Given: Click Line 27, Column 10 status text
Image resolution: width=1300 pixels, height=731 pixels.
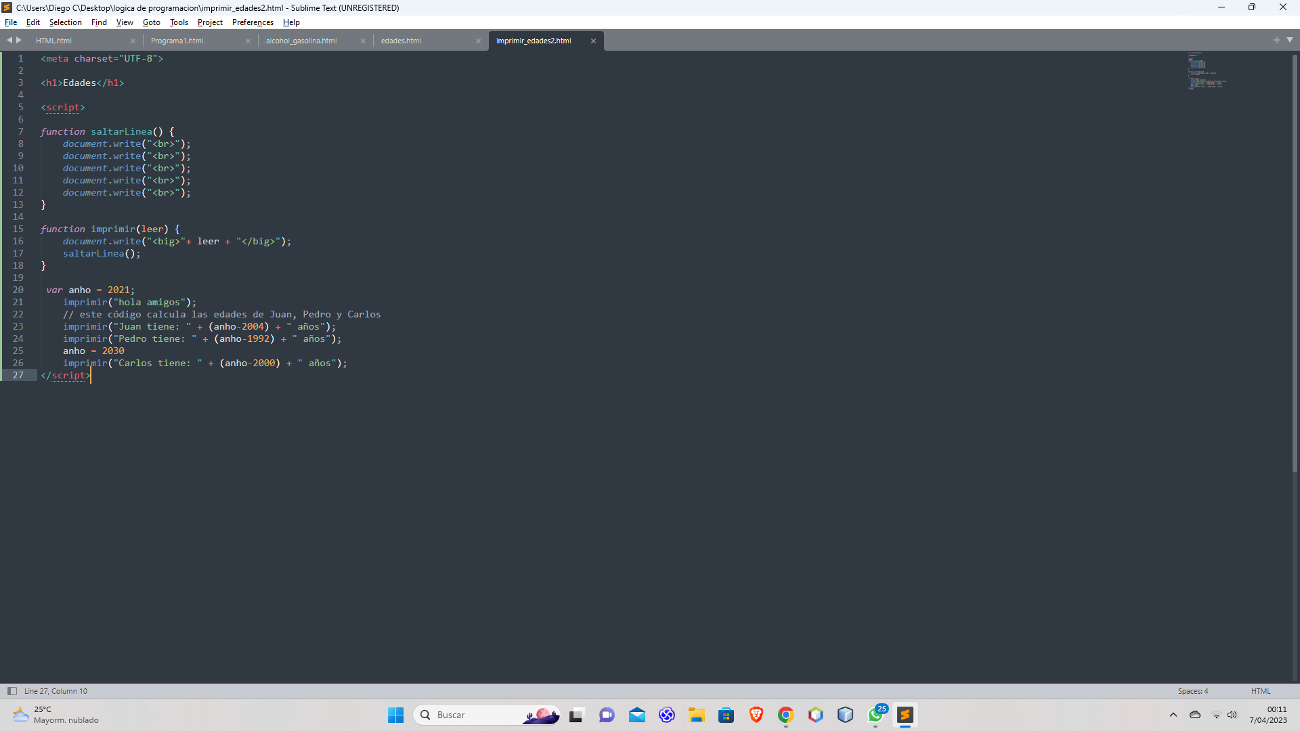Looking at the screenshot, I should click(56, 691).
